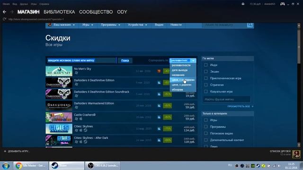Image resolution: width=303 pixels, height=170 pixels.
Task: Open the Windows Start button
Action: [x=6, y=166]
